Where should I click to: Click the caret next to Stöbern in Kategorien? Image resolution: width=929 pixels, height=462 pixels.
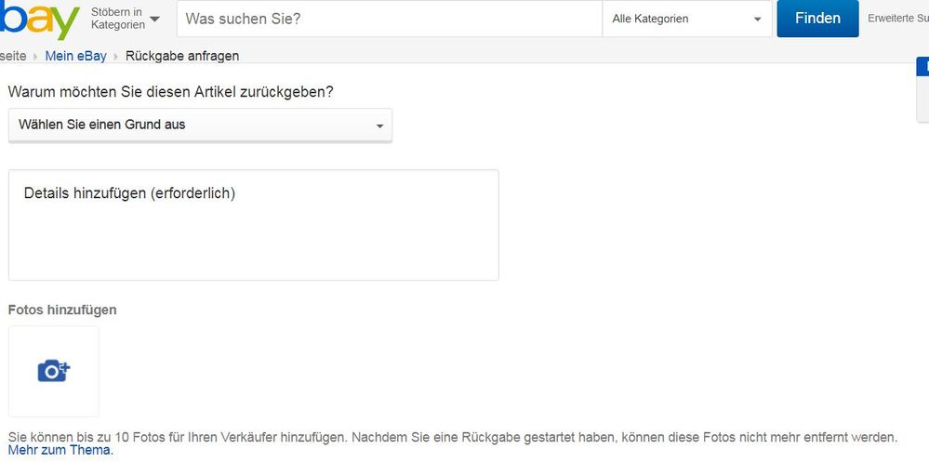tap(154, 19)
